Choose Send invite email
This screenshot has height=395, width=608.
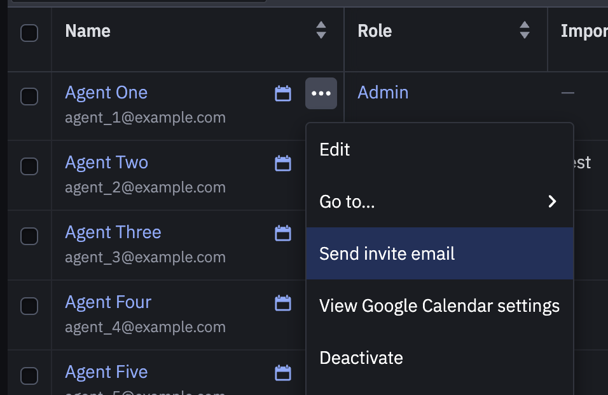(439, 253)
